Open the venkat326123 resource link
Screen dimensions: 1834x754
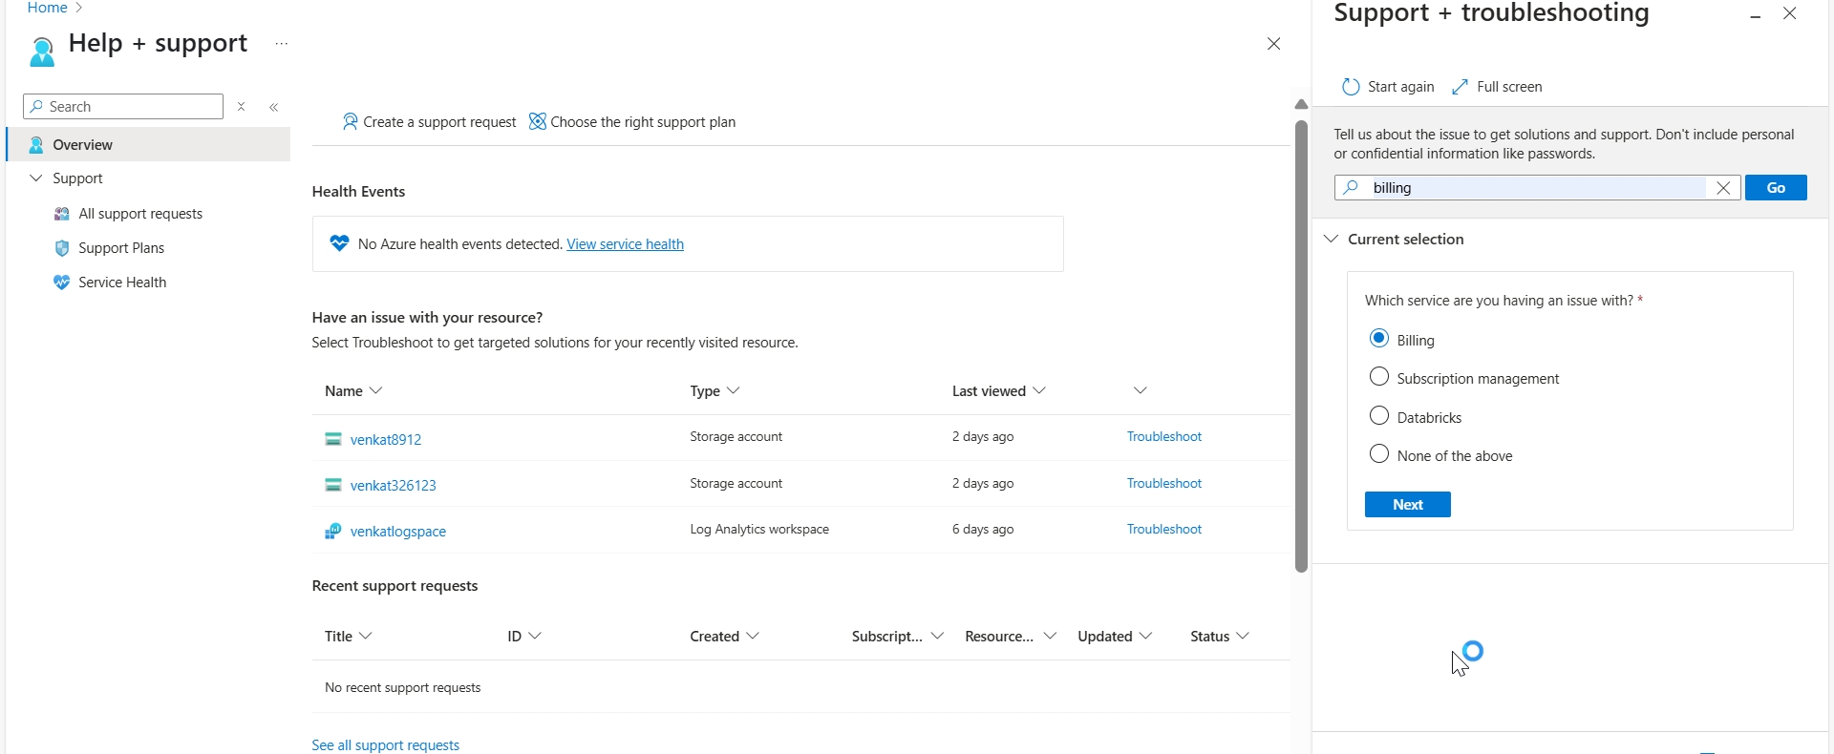coord(393,486)
